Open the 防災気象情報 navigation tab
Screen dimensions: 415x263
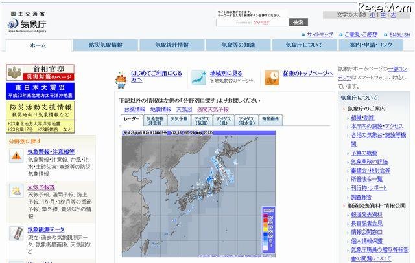click(x=105, y=45)
